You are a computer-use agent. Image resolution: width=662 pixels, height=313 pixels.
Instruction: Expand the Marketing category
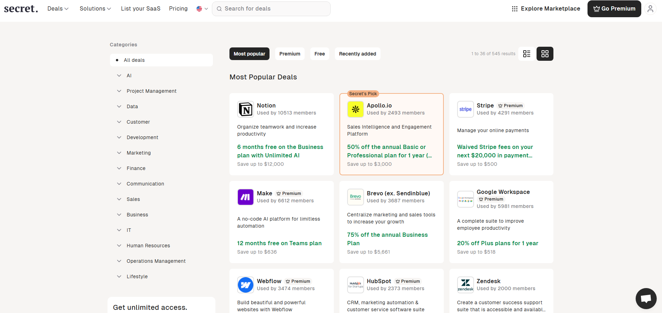(x=138, y=153)
